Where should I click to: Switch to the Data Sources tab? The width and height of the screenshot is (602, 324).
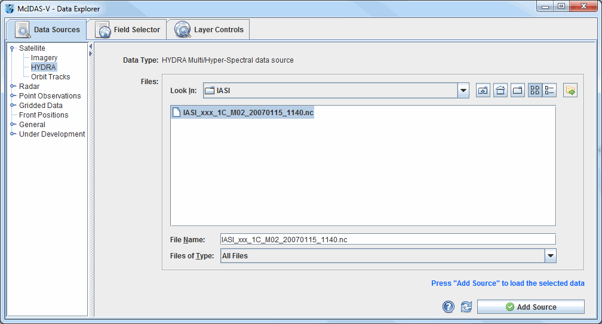pos(47,29)
